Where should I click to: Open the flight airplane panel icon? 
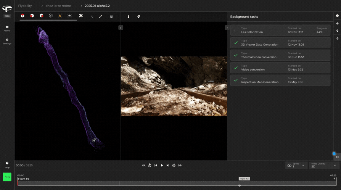pyautogui.click(x=337, y=23)
